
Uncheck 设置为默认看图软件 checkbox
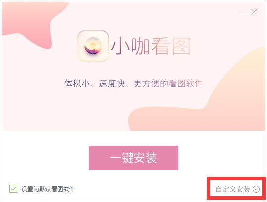tap(13, 189)
